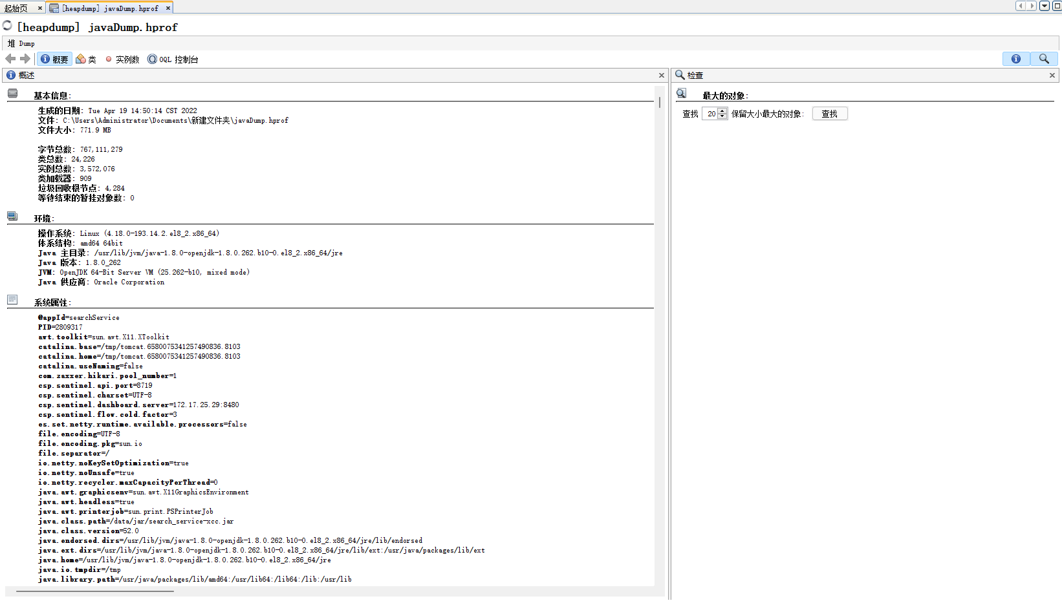Viewport: 1062px width, 603px height.
Task: Click the horizontal scrollbar of overview panel
Action: 95,591
